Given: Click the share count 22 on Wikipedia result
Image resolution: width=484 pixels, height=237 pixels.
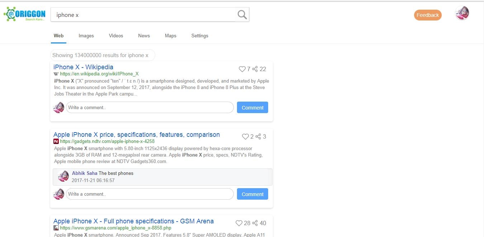Looking at the screenshot, I should (x=263, y=69).
